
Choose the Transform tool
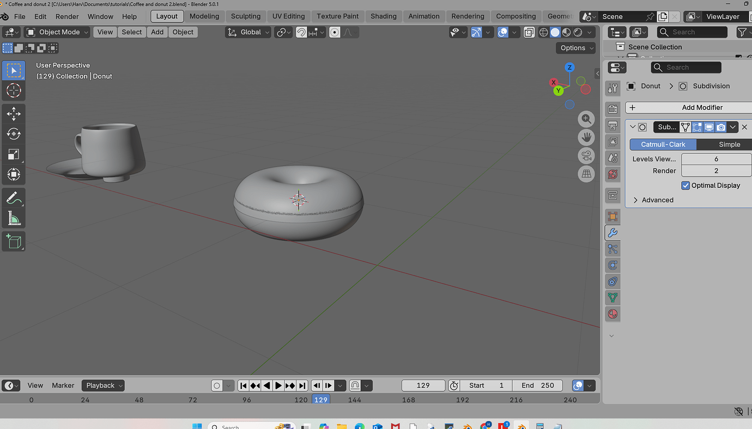click(x=14, y=175)
